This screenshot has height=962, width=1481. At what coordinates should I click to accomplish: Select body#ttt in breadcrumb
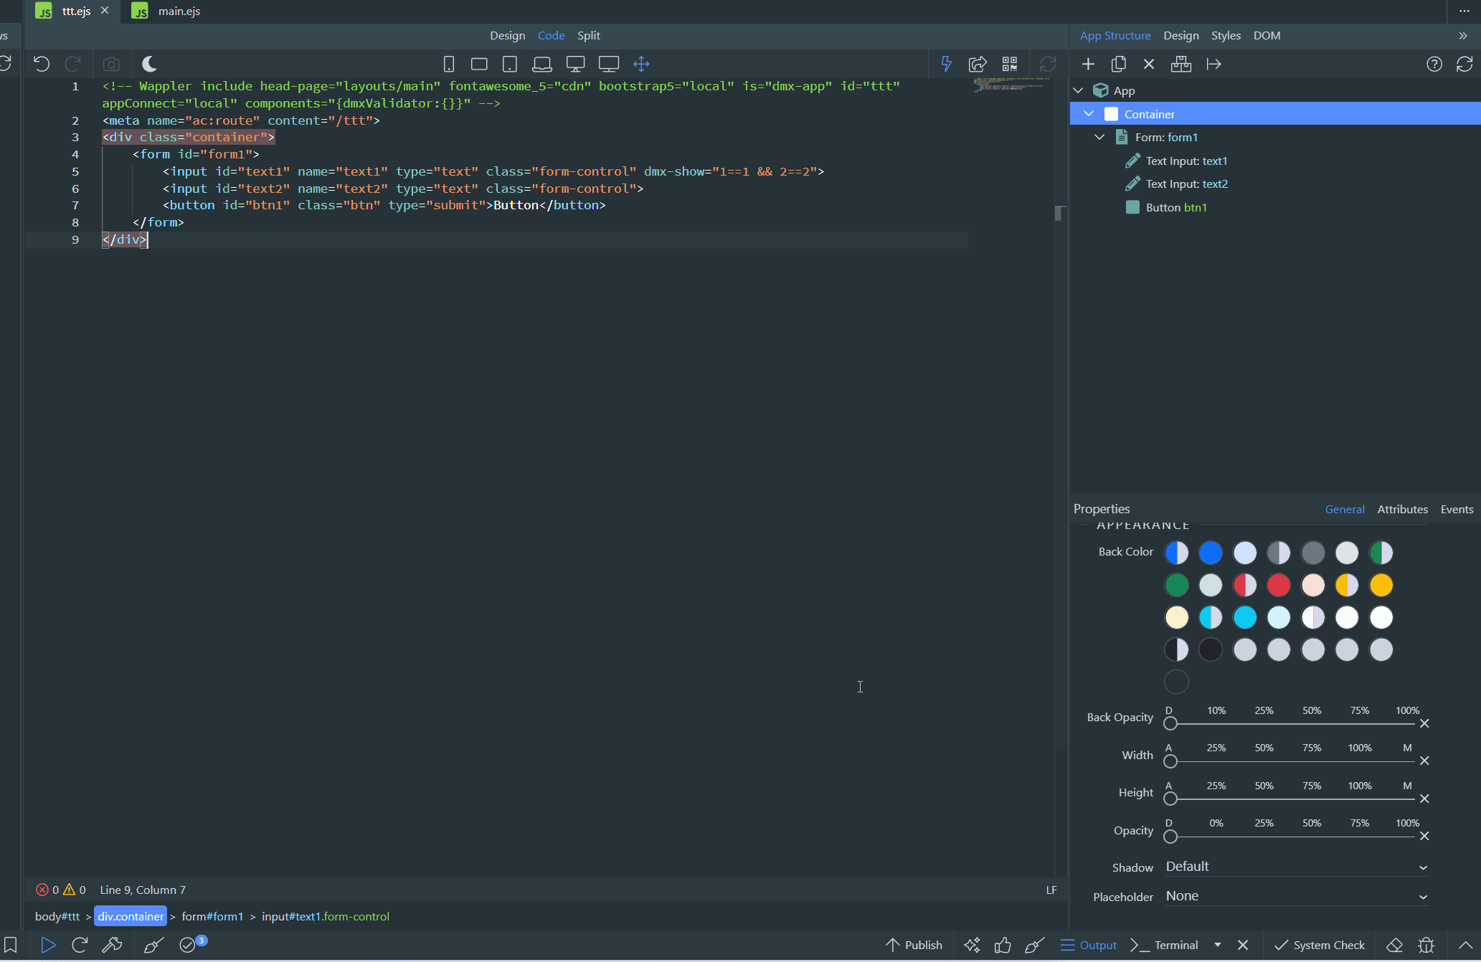click(57, 916)
